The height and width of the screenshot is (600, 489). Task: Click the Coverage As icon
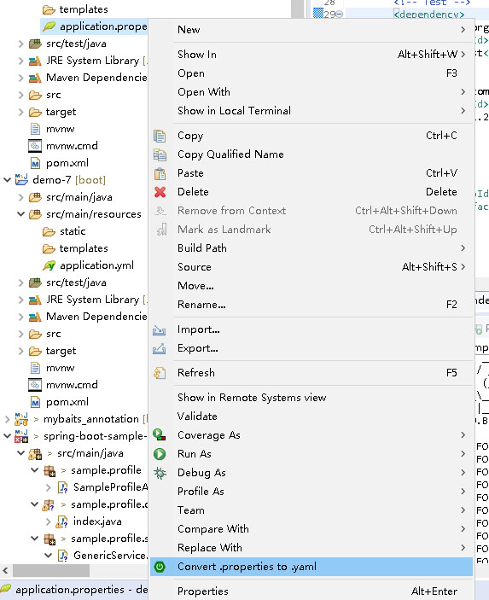(160, 435)
